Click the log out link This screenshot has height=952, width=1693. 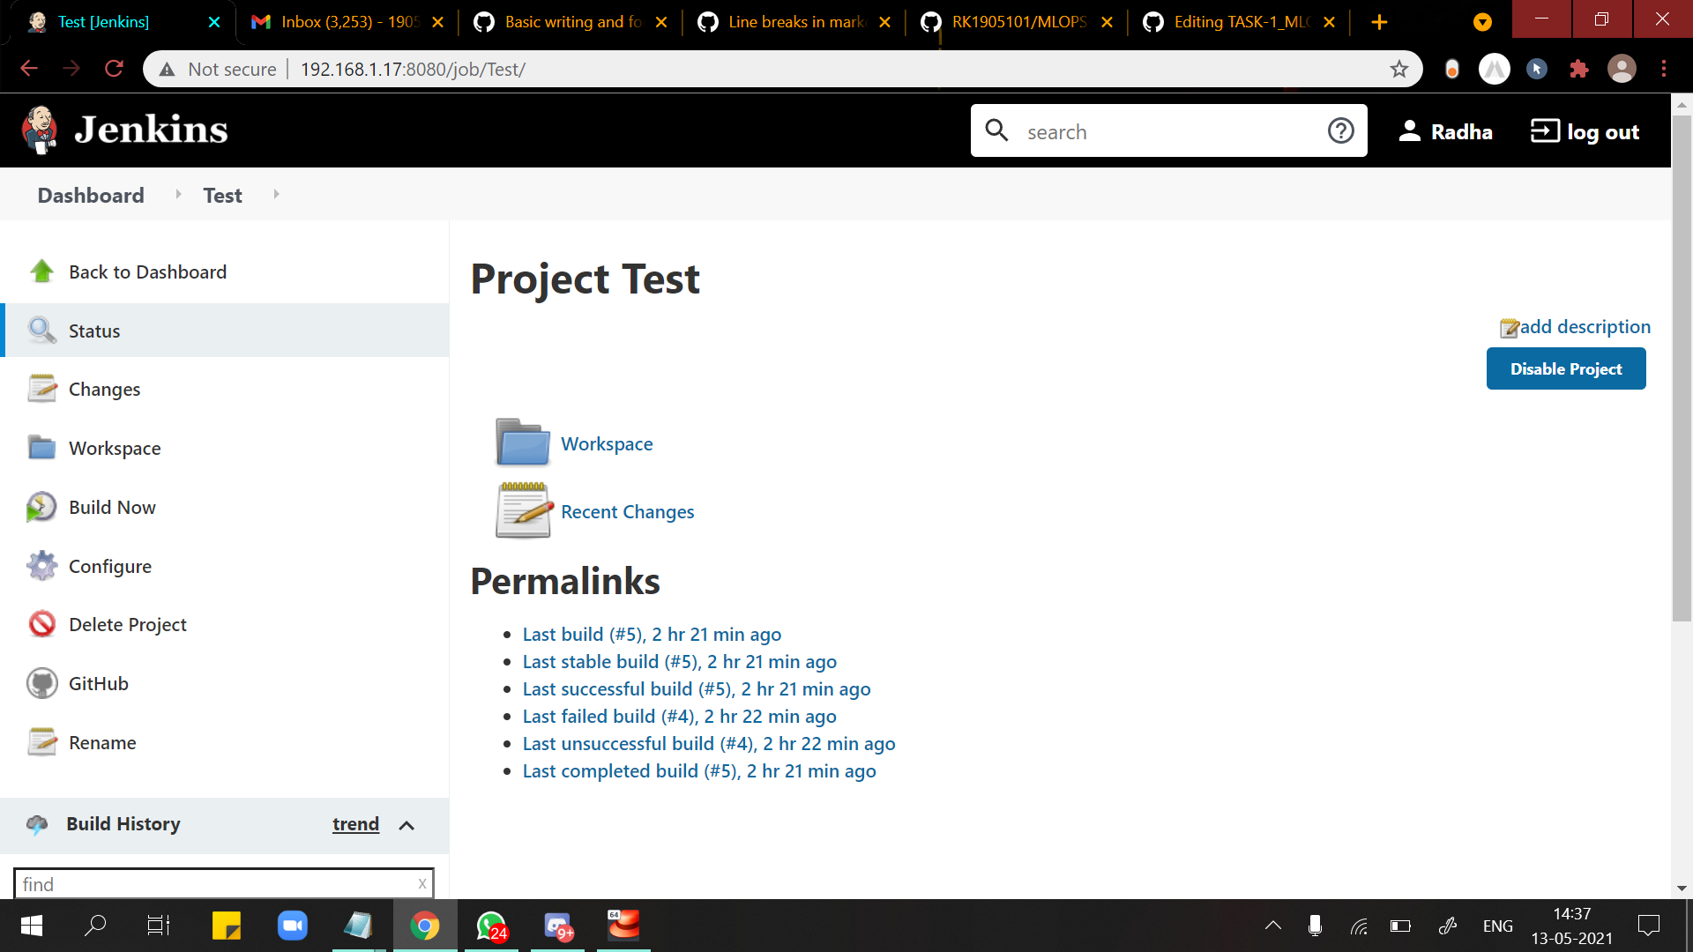tap(1585, 131)
